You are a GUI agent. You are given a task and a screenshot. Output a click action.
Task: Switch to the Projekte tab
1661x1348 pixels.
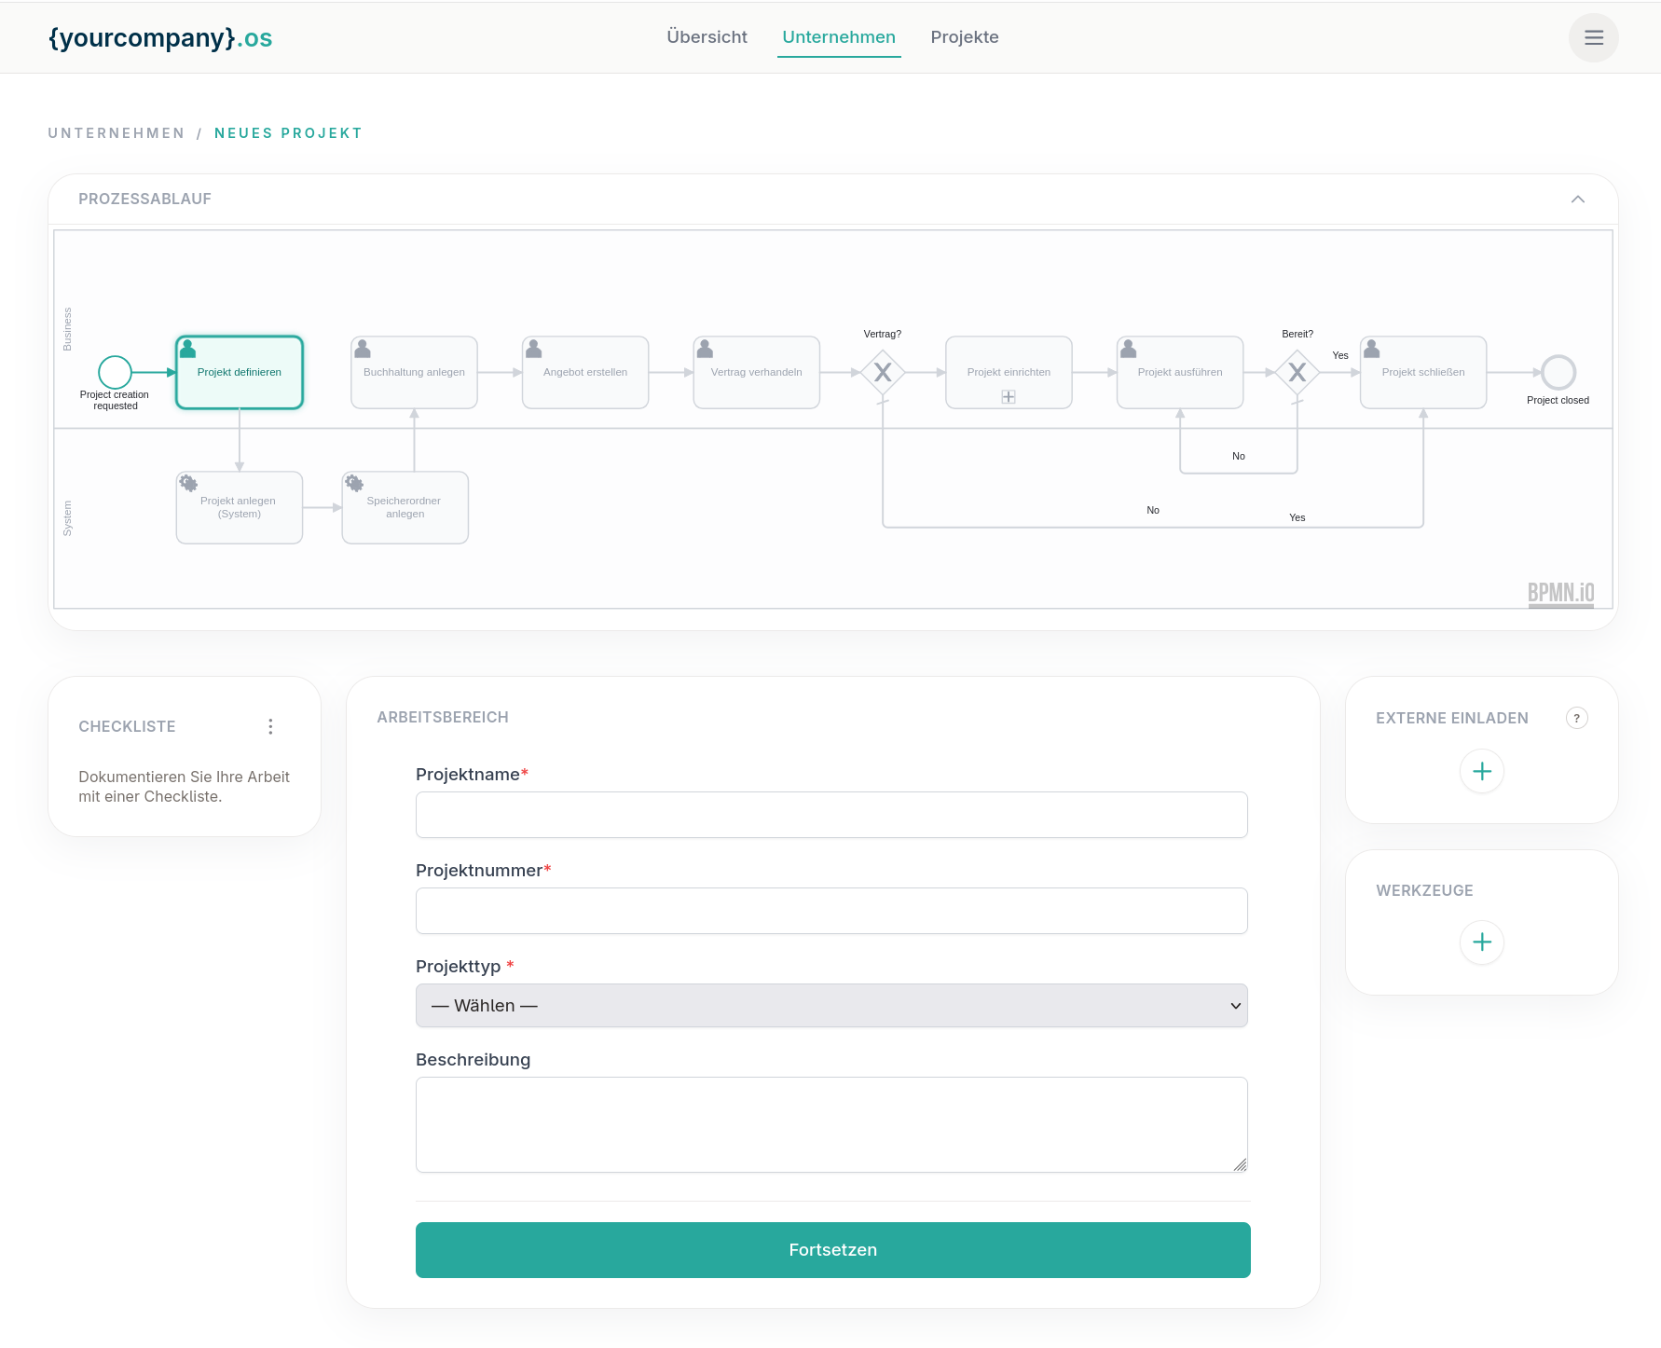point(965,37)
